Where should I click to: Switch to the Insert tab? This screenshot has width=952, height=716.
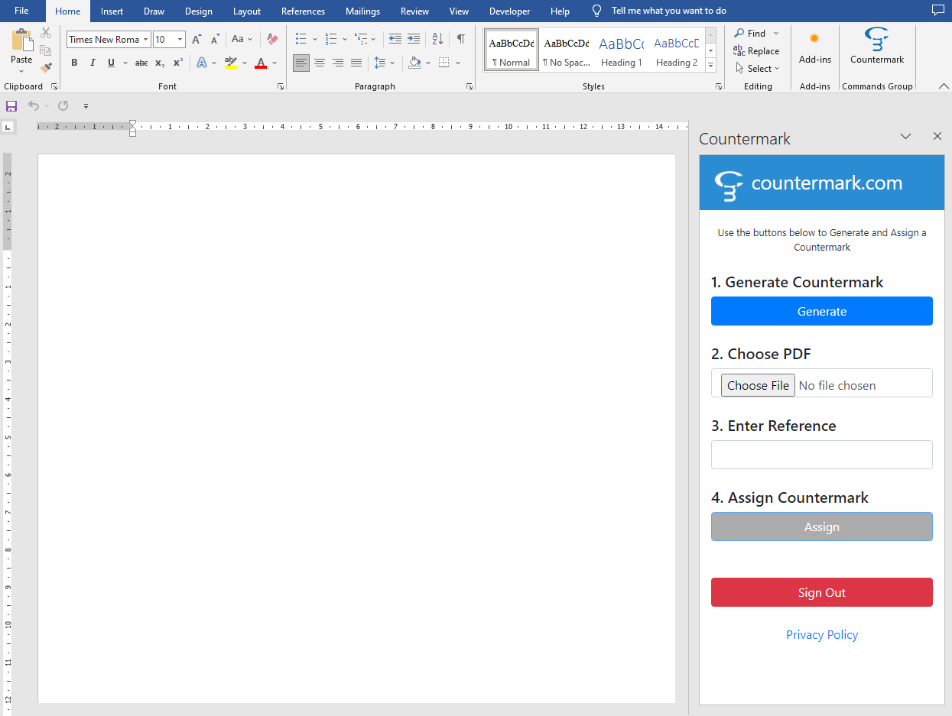[x=112, y=11]
